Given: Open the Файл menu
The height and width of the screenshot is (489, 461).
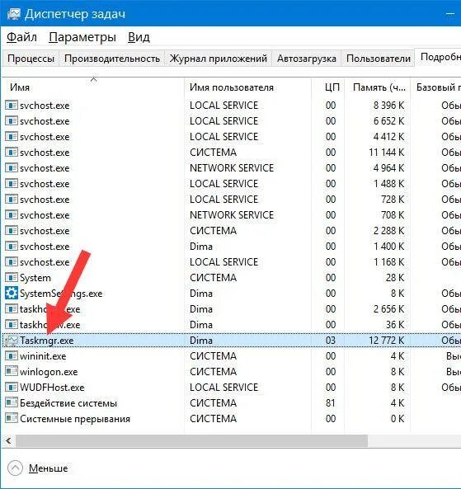Looking at the screenshot, I should click(x=21, y=37).
